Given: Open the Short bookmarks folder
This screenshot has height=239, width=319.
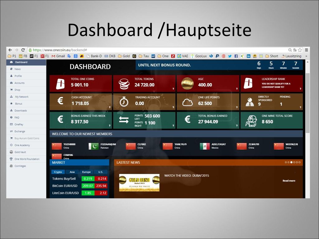Looking at the screenshot, I should click(x=272, y=56).
